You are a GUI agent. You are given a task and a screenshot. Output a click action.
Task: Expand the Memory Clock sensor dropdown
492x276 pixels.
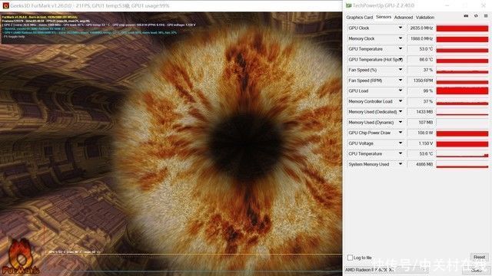click(x=401, y=38)
